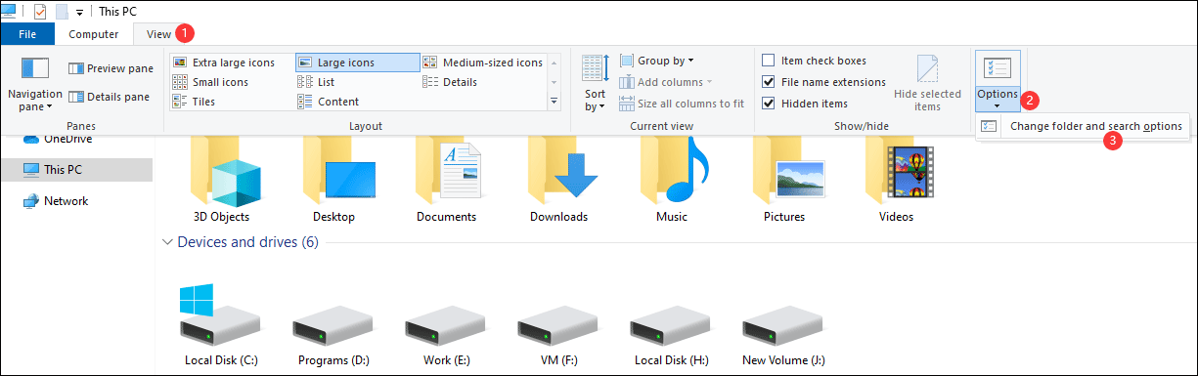The width and height of the screenshot is (1198, 376).
Task: Click Size all columns to fit
Action: point(682,104)
